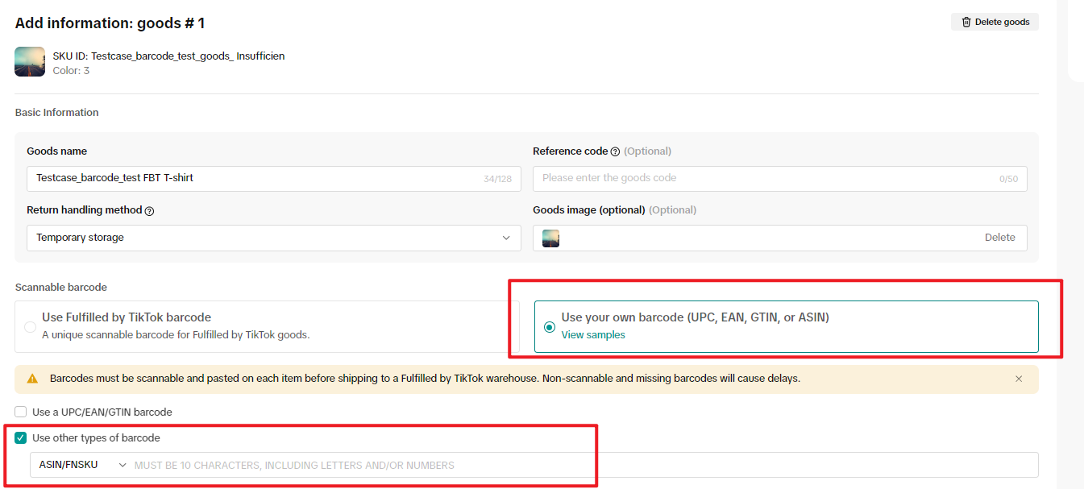
Task: Click the uploaded goods image thumbnail
Action: pos(551,238)
